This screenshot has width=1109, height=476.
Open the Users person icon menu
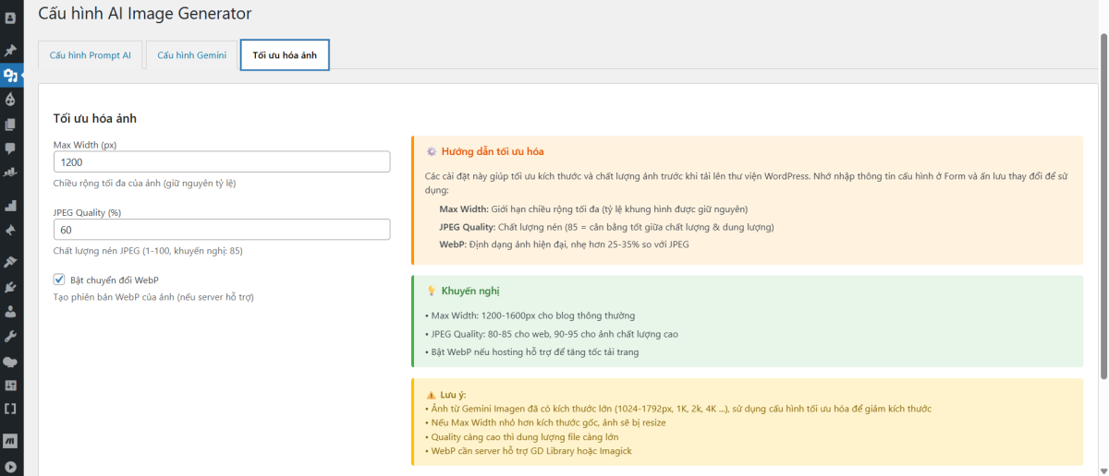[11, 312]
